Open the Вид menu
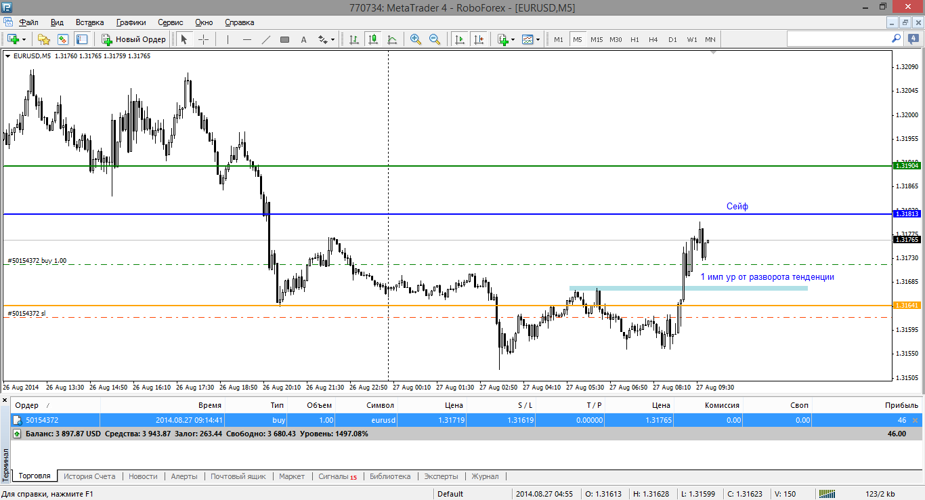This screenshot has width=925, height=500. coord(57,22)
